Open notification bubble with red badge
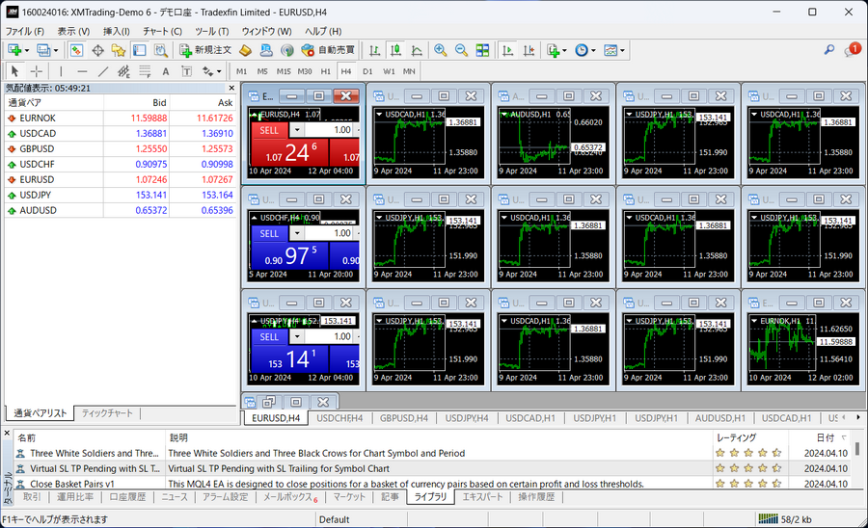This screenshot has height=528, width=868. 852,50
